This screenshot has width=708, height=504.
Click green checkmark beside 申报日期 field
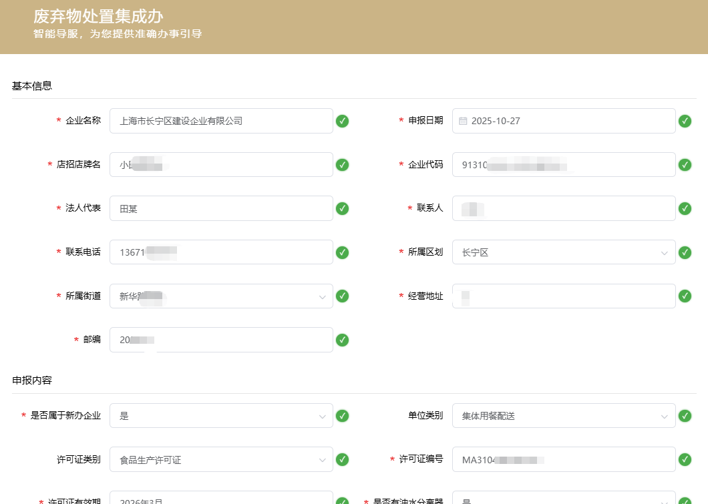pyautogui.click(x=685, y=121)
